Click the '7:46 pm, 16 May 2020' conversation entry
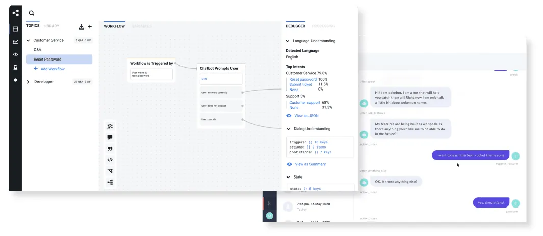 click(x=314, y=204)
